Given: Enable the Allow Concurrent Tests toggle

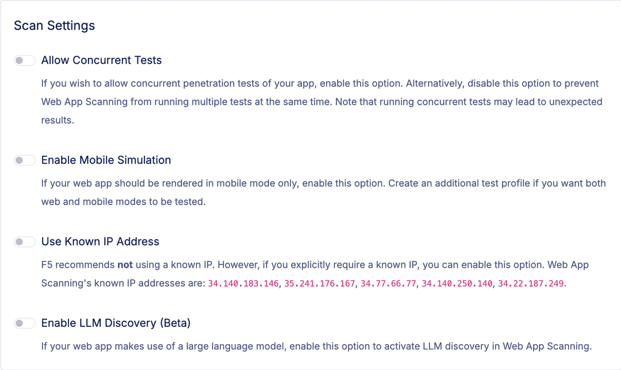Looking at the screenshot, I should tap(25, 60).
